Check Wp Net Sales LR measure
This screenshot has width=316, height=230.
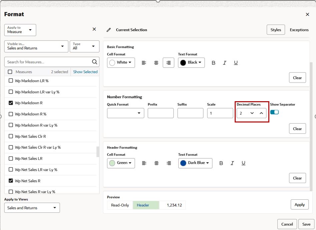(11, 158)
